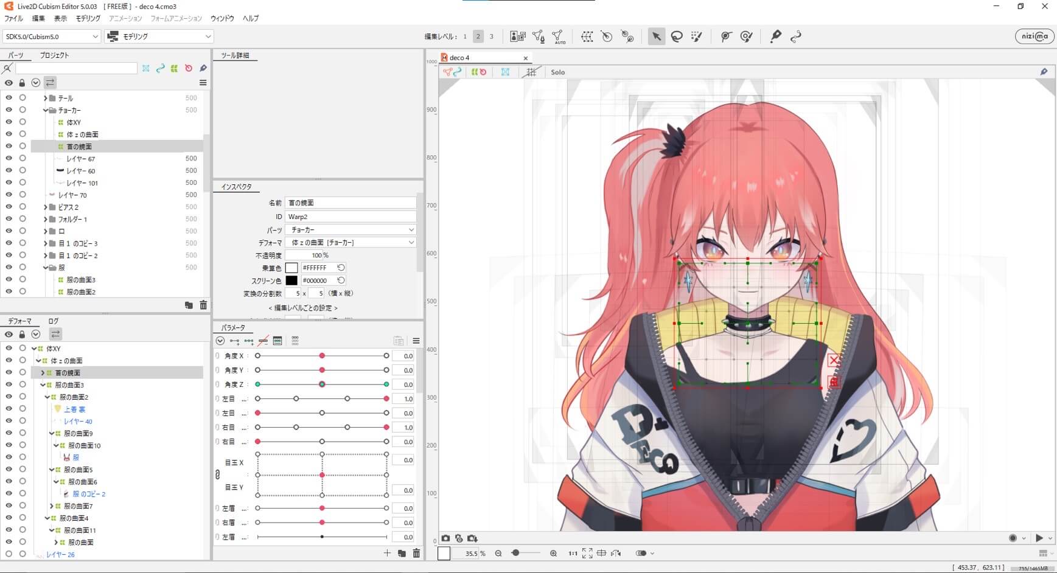Set edit level to 3
This screenshot has width=1057, height=573.
[x=492, y=36]
